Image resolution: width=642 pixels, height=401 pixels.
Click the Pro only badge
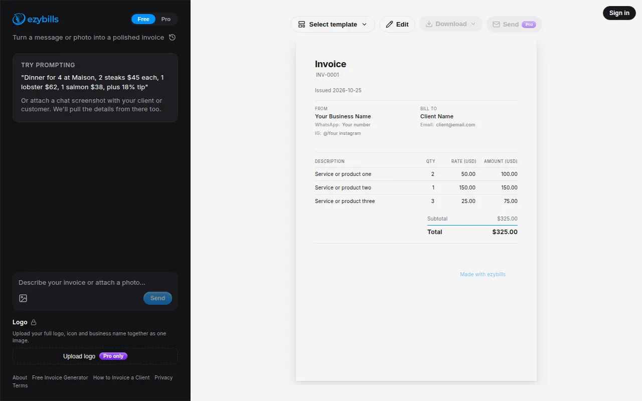pos(113,356)
